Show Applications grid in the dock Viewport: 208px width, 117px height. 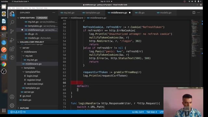pos(4,110)
